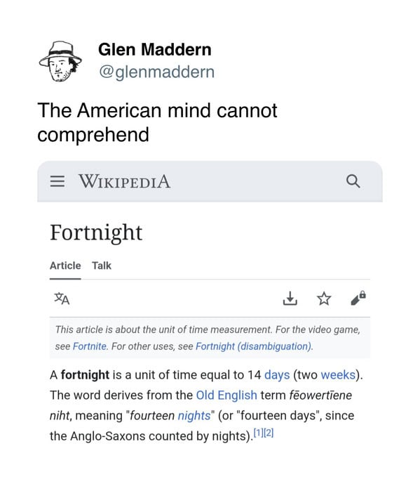Open the Fortnite video game link
The height and width of the screenshot is (498, 420).
click(90, 346)
